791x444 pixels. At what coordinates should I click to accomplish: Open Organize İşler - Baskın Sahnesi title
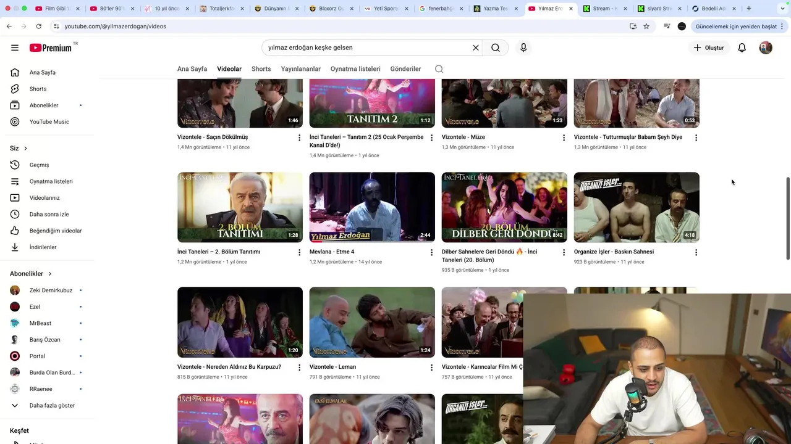point(614,252)
